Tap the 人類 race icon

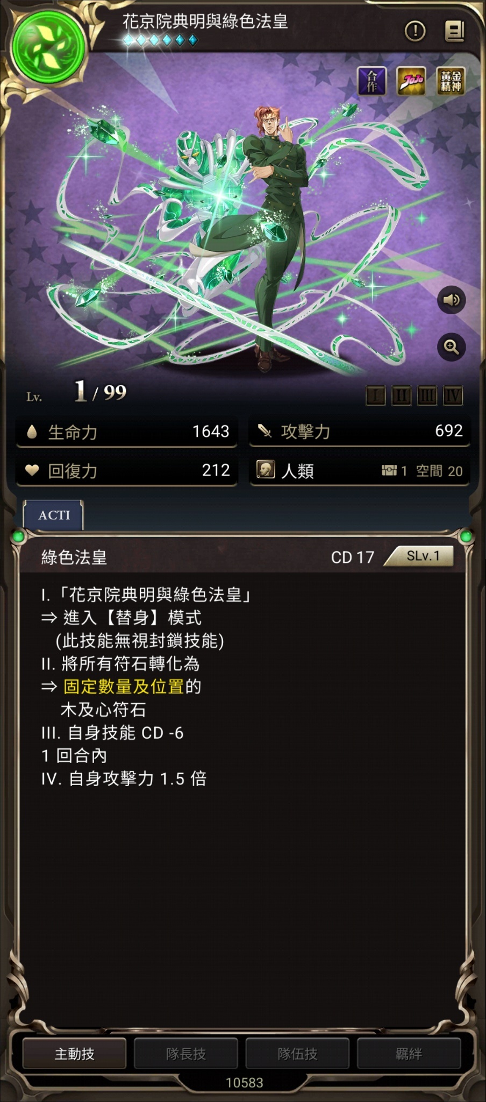coord(266,470)
